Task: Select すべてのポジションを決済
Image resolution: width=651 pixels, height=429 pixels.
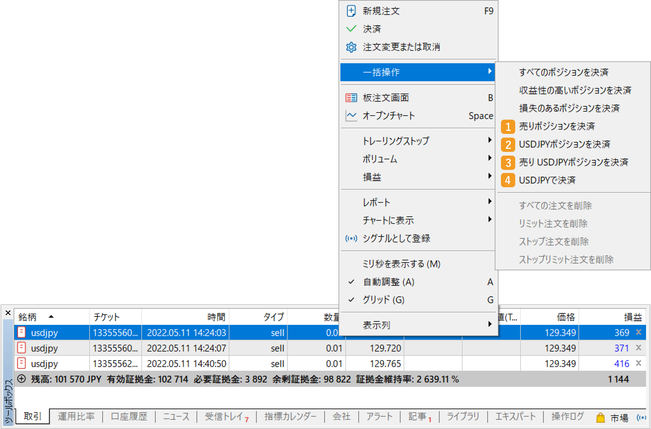Action: pos(573,72)
